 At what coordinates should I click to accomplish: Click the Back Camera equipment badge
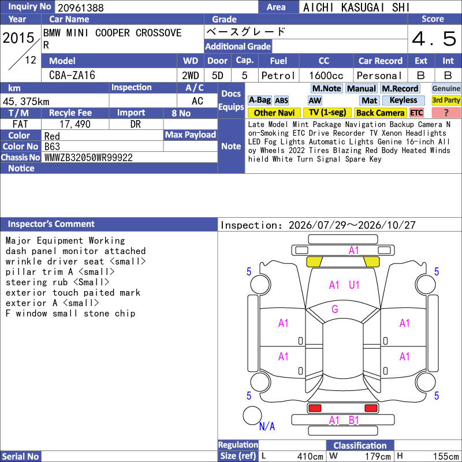(x=380, y=113)
